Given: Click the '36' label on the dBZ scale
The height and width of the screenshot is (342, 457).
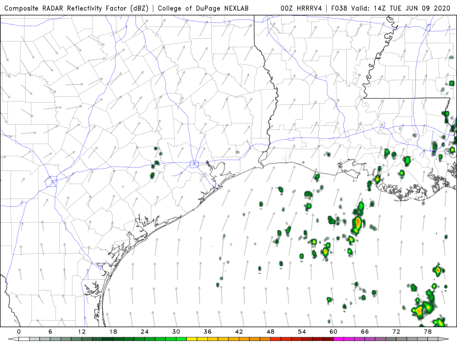Looking at the screenshot, I should [x=207, y=332].
